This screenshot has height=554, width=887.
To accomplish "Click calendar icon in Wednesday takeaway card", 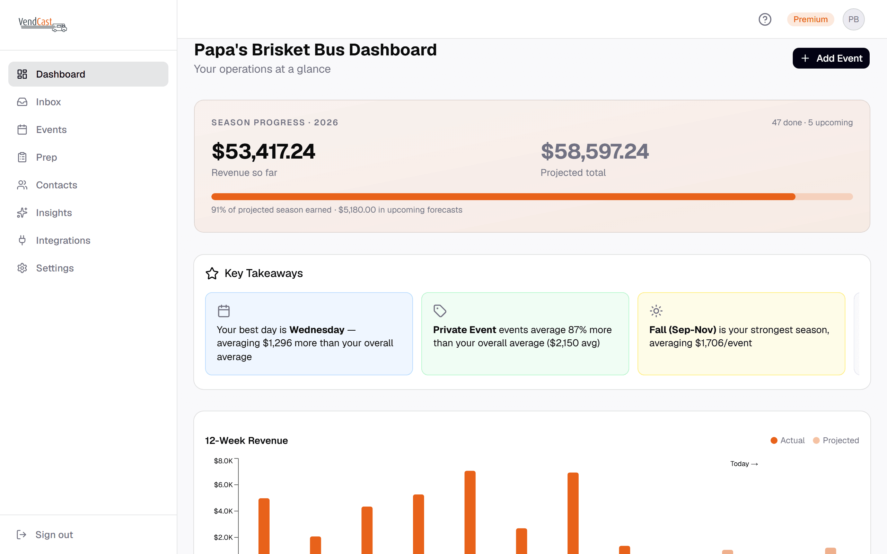I will [x=223, y=311].
